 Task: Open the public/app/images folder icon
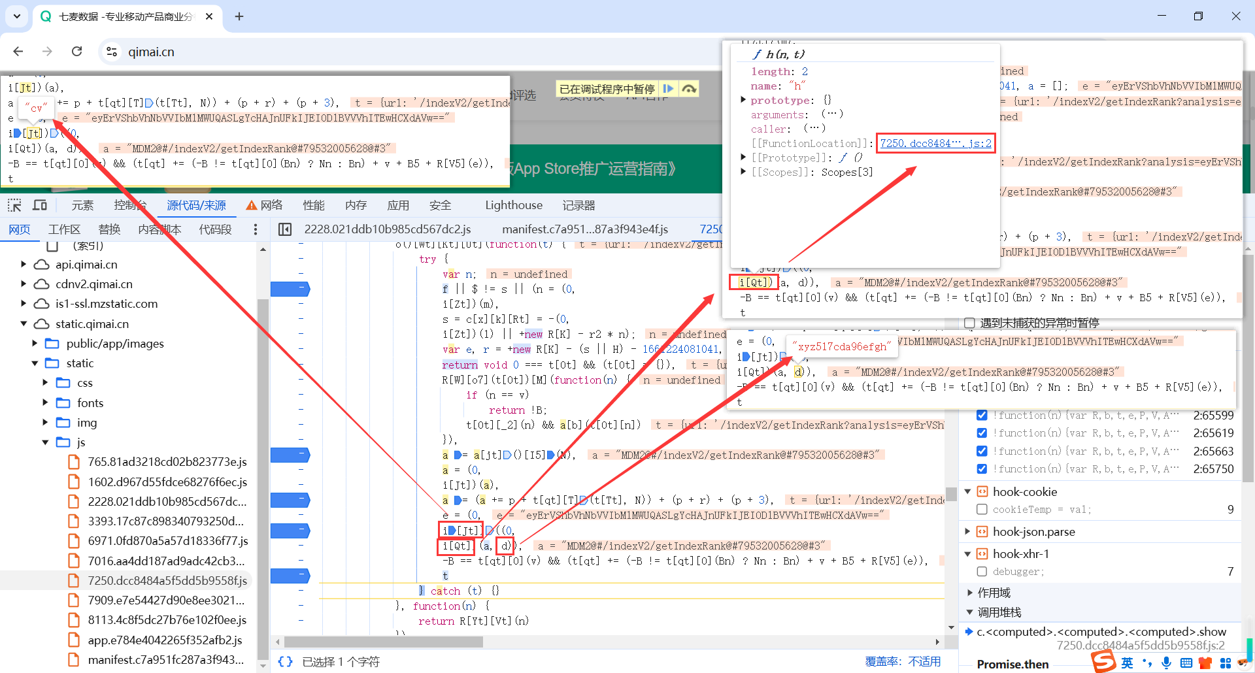click(52, 343)
